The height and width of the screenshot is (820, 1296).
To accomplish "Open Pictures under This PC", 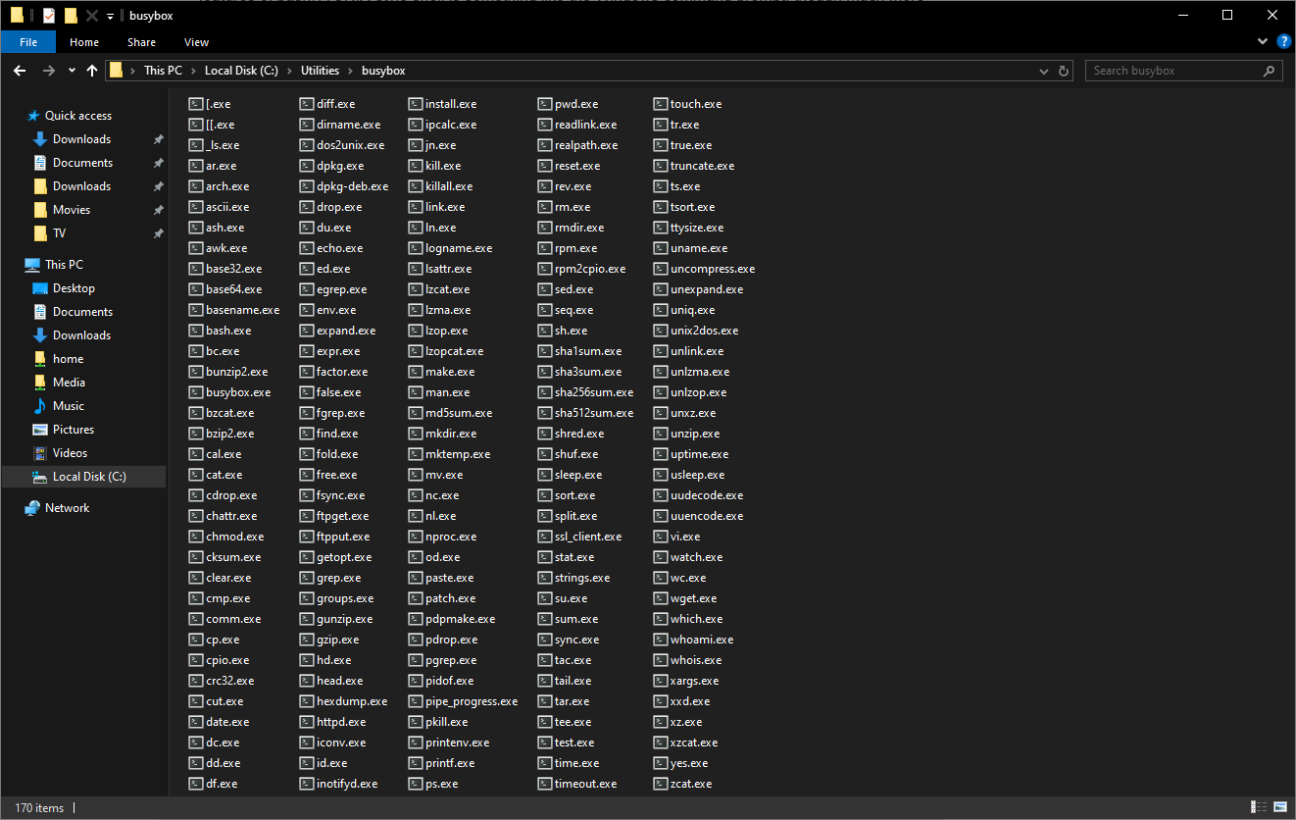I will click(74, 430).
